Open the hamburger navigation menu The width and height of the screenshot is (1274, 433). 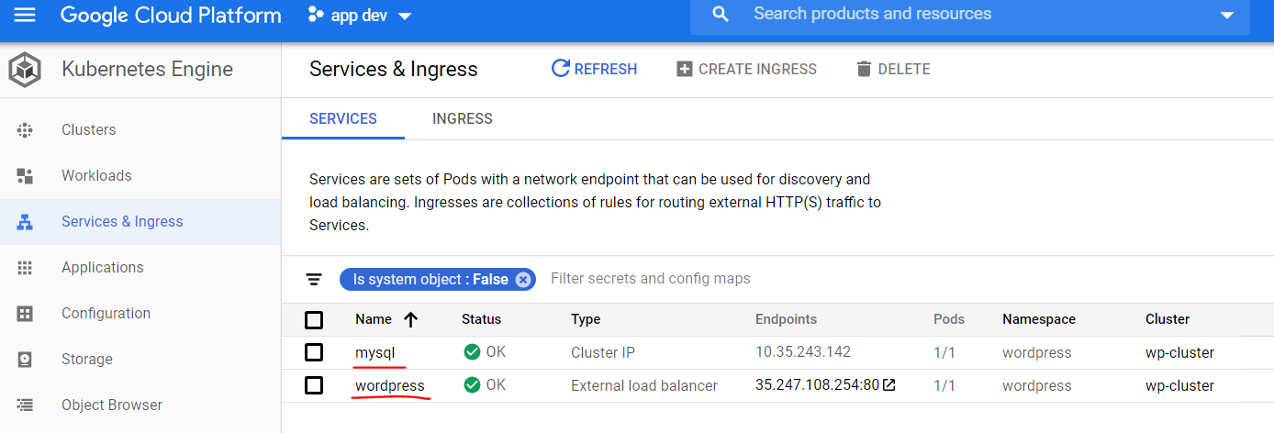pos(25,15)
